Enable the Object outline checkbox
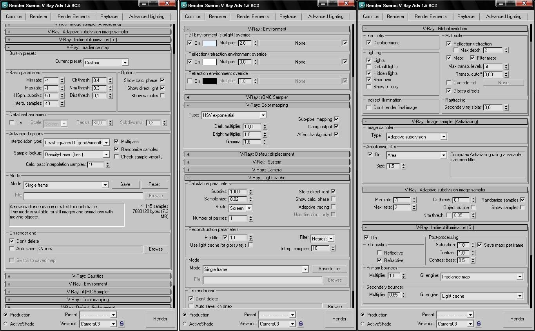 point(473,207)
